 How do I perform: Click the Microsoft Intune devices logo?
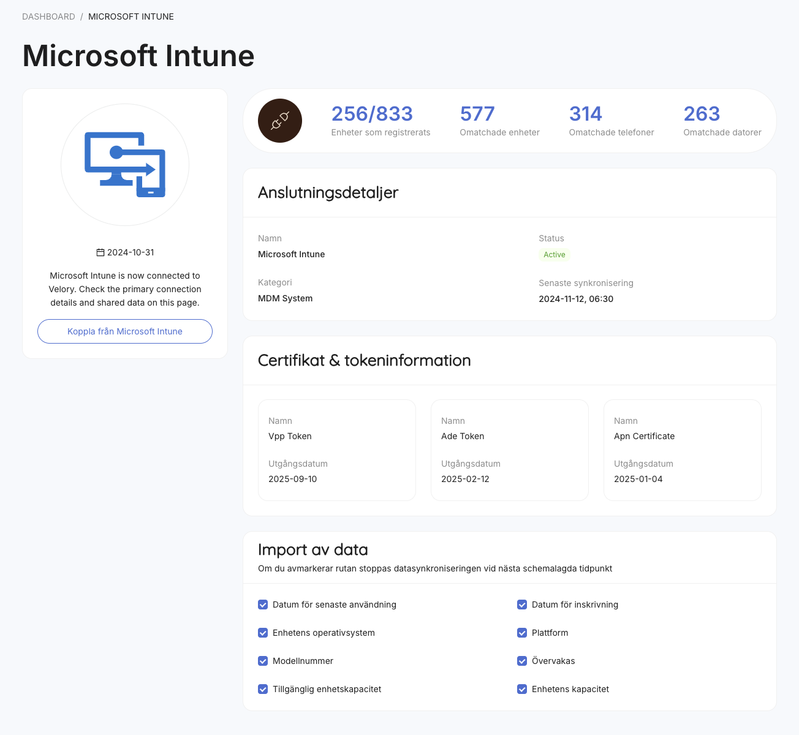point(125,165)
